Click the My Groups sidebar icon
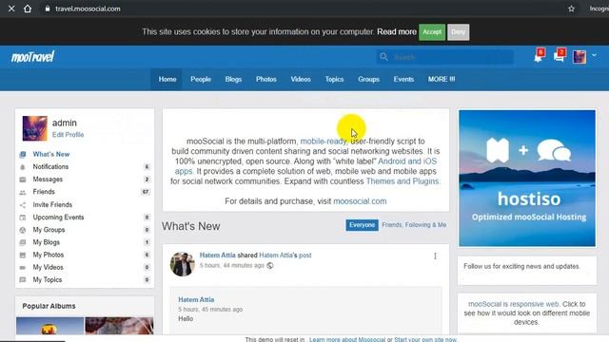The width and height of the screenshot is (609, 342). click(23, 230)
